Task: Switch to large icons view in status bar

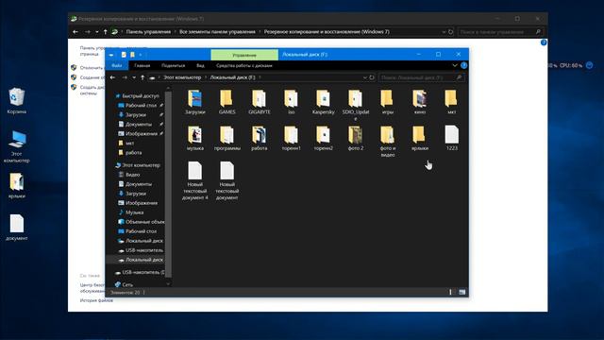Action: click(x=461, y=292)
